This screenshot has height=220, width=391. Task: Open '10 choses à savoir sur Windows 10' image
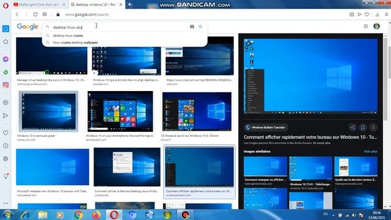(197, 111)
